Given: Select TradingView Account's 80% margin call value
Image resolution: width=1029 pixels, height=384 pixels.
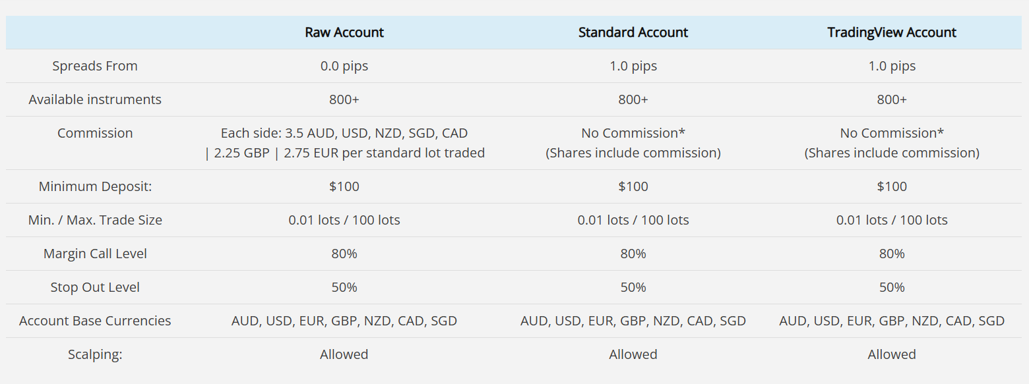Looking at the screenshot, I should coord(891,254).
